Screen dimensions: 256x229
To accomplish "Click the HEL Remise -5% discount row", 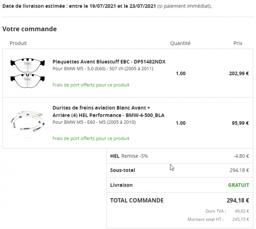I will pos(180,156).
